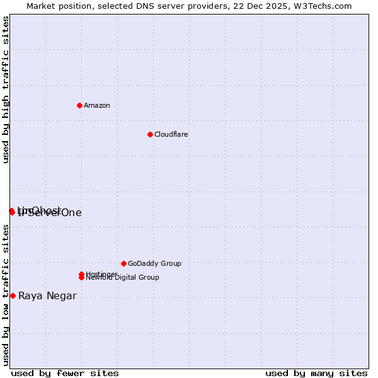Click the 'used by low traffic sites' axis label
Screen dimensions: 378x378
(x=5, y=295)
